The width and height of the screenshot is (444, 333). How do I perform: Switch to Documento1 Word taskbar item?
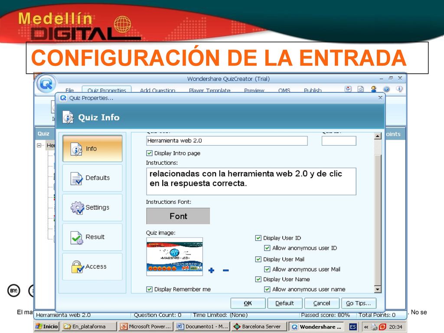click(202, 326)
